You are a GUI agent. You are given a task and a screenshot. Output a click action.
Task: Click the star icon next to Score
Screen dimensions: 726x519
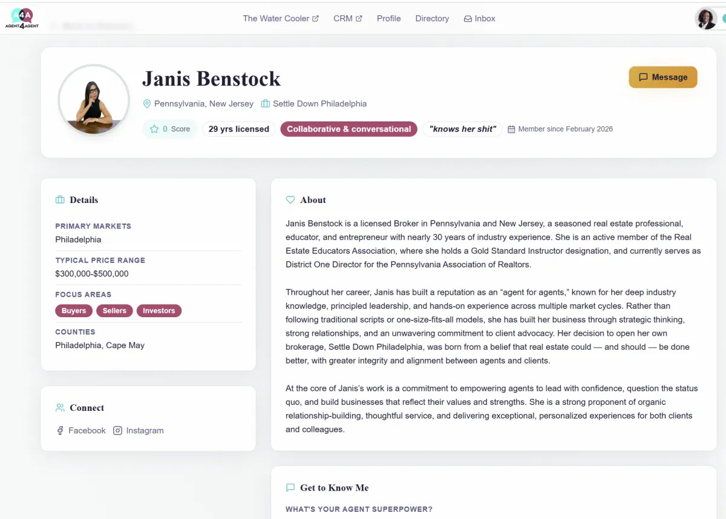(154, 129)
